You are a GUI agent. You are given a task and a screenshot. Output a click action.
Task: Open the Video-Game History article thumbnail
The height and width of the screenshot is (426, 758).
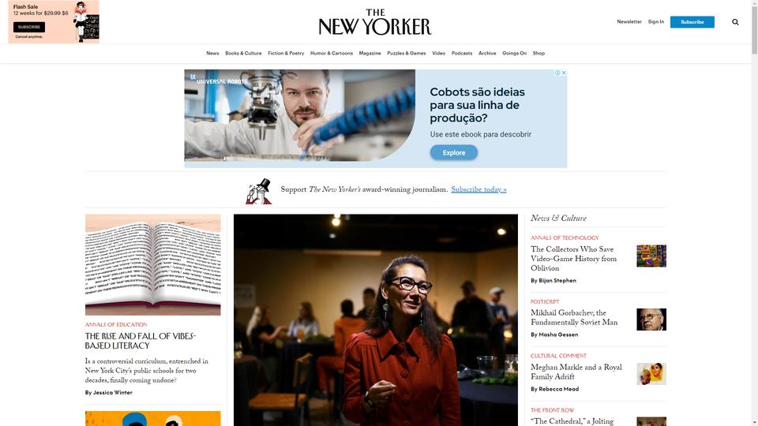651,256
